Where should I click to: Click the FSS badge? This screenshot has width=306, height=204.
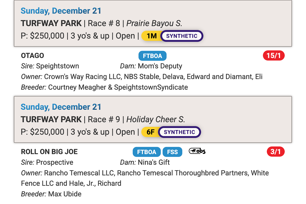(x=172, y=152)
